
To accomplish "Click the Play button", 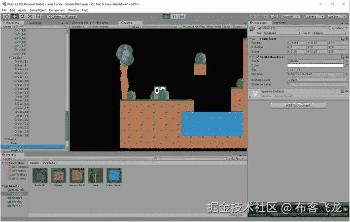I will 166,17.
